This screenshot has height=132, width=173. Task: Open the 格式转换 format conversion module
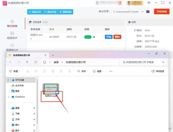(x=12, y=24)
